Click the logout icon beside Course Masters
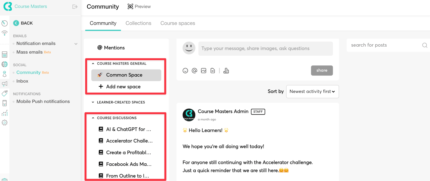Viewport: 430px width, 181px height. coord(75,6)
